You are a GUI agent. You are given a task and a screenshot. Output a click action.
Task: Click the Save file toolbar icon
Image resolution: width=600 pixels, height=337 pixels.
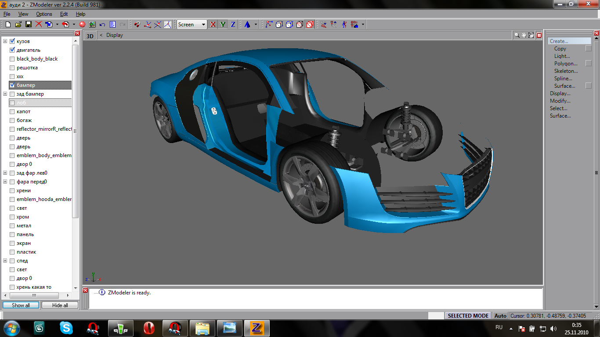(28, 25)
